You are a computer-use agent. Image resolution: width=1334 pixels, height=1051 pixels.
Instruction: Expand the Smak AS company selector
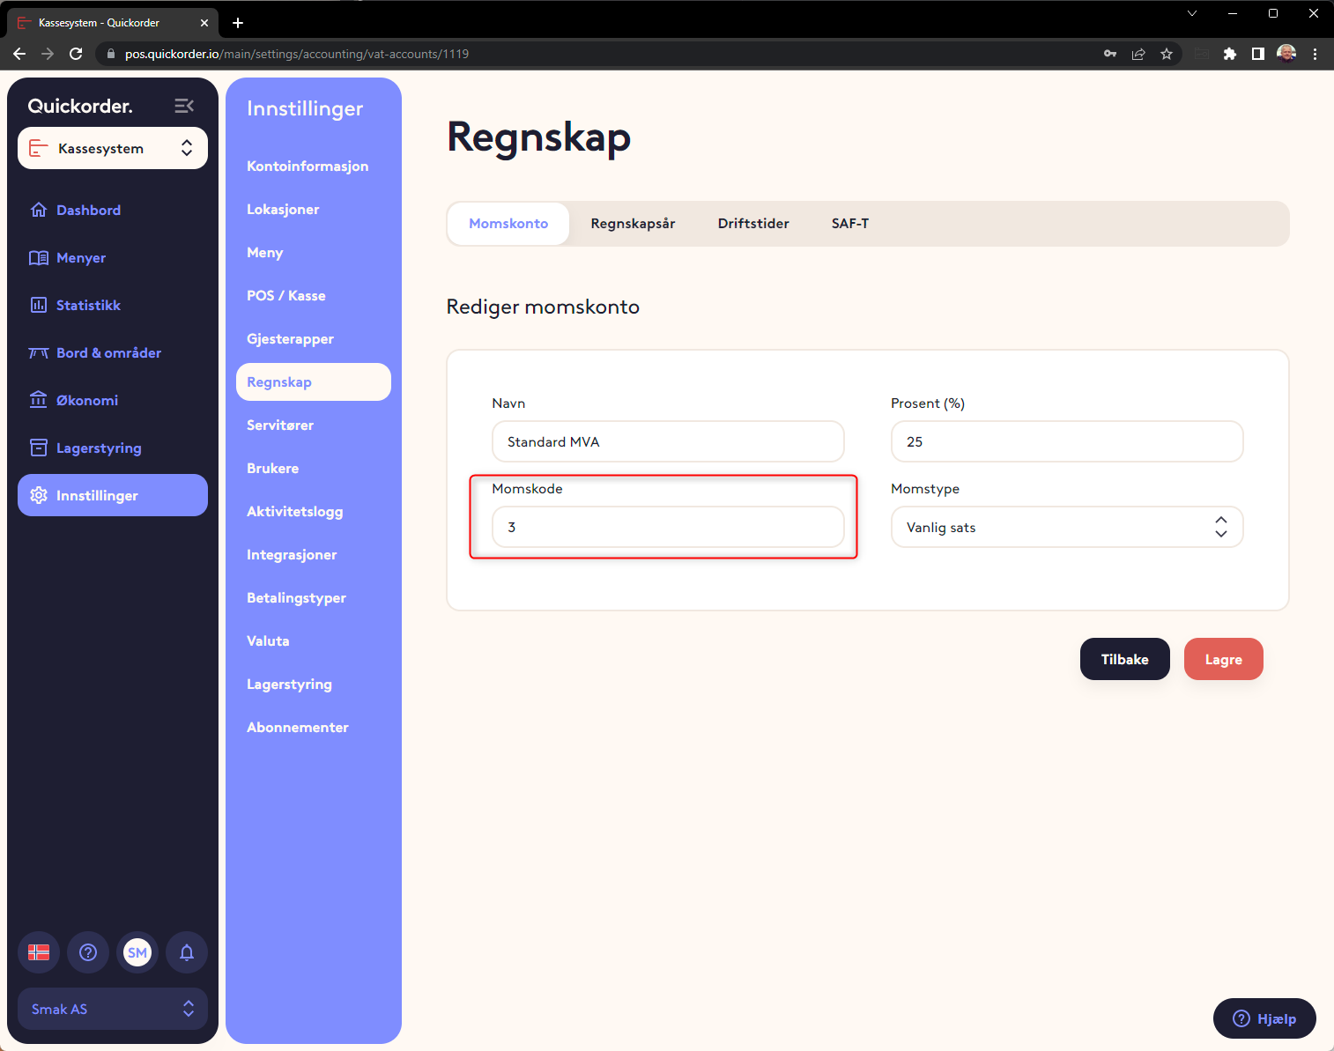113,1009
